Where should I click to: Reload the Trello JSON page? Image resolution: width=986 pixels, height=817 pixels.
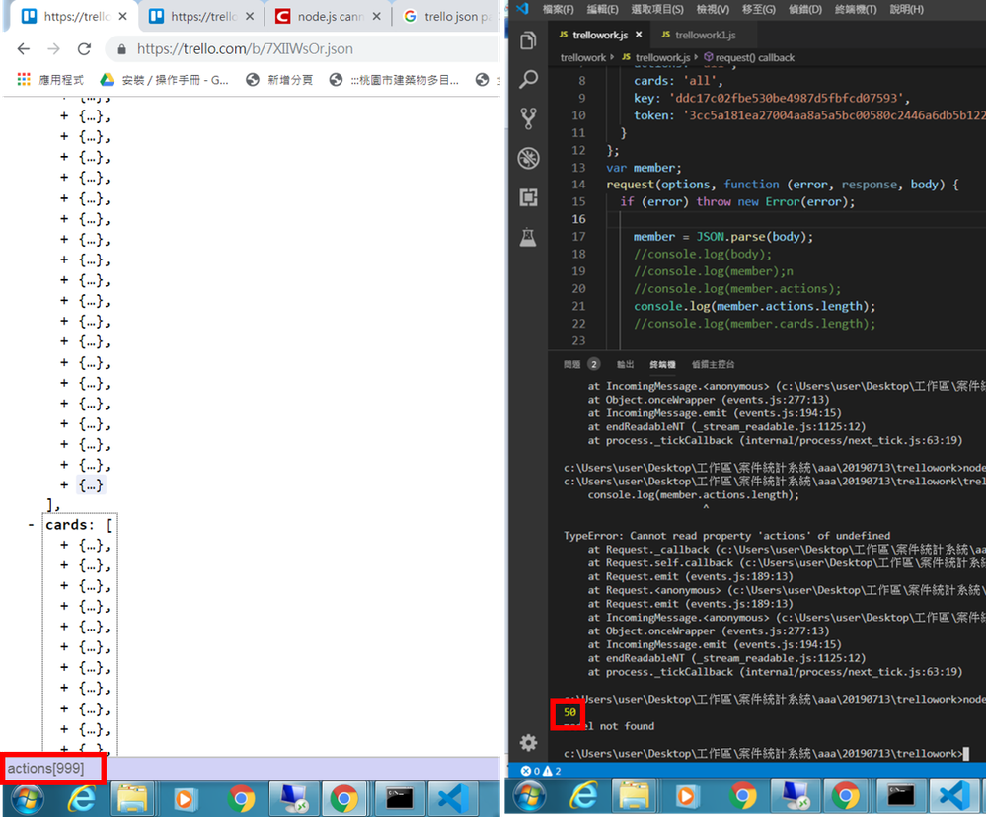click(84, 49)
